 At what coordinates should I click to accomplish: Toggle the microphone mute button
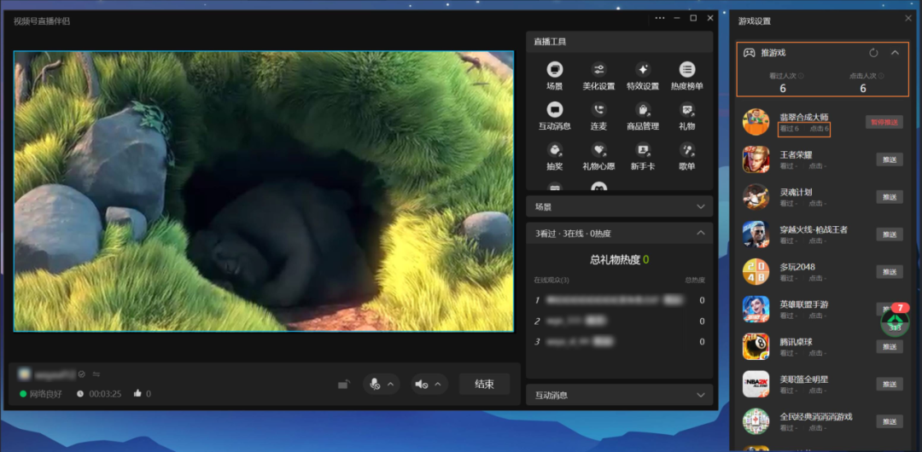(374, 385)
